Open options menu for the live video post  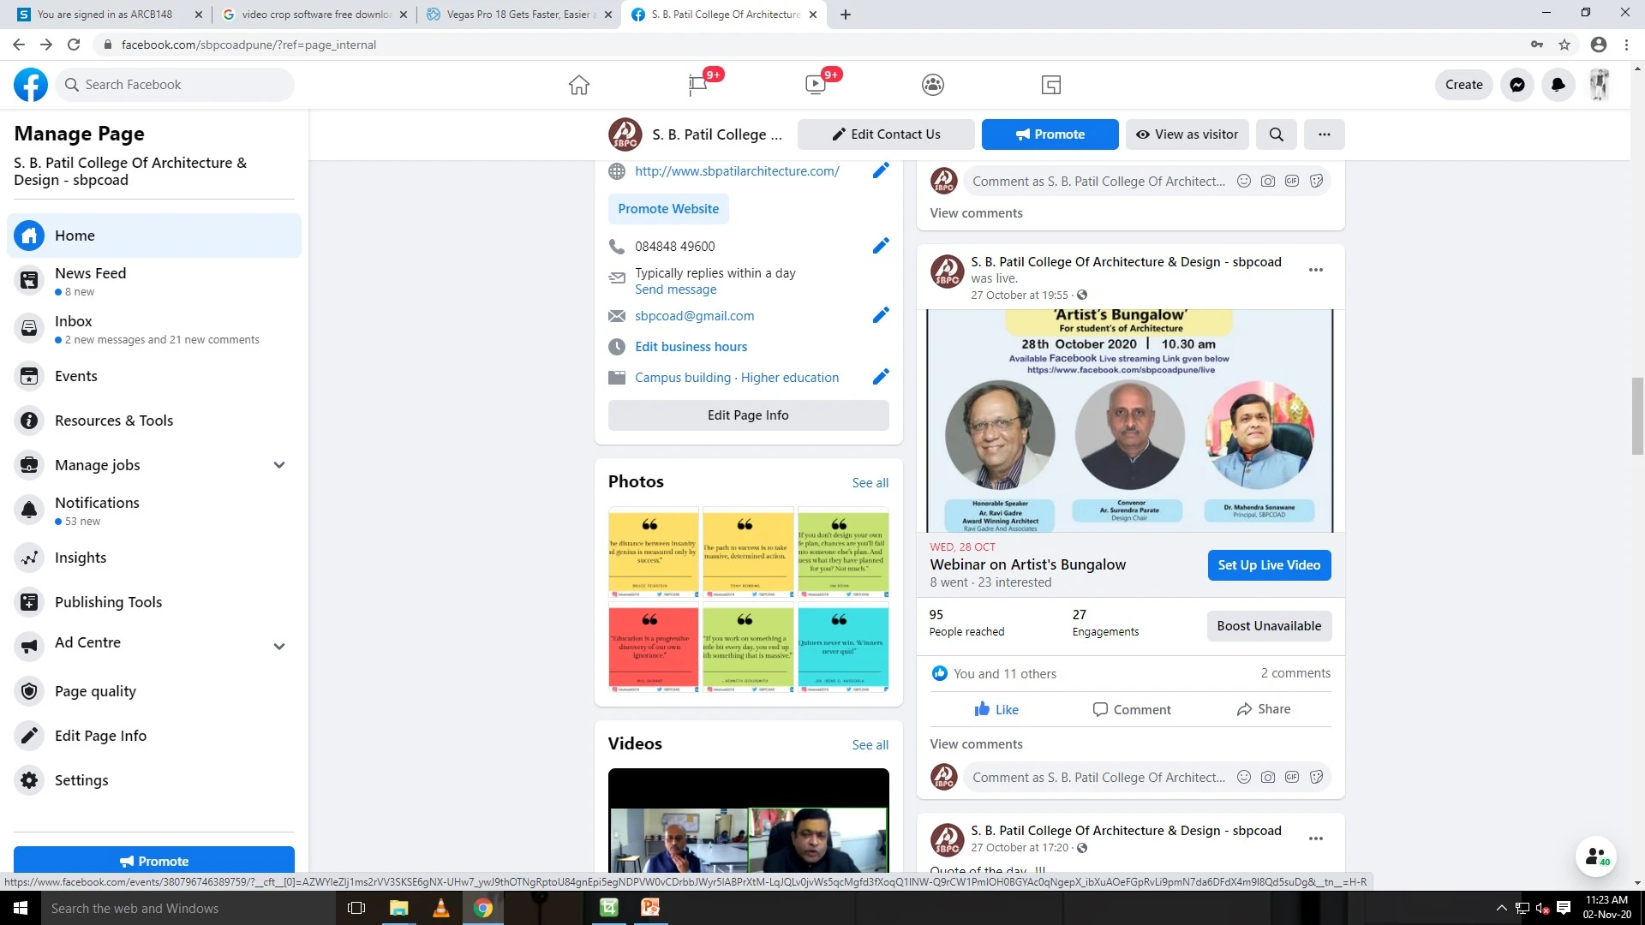point(1316,271)
